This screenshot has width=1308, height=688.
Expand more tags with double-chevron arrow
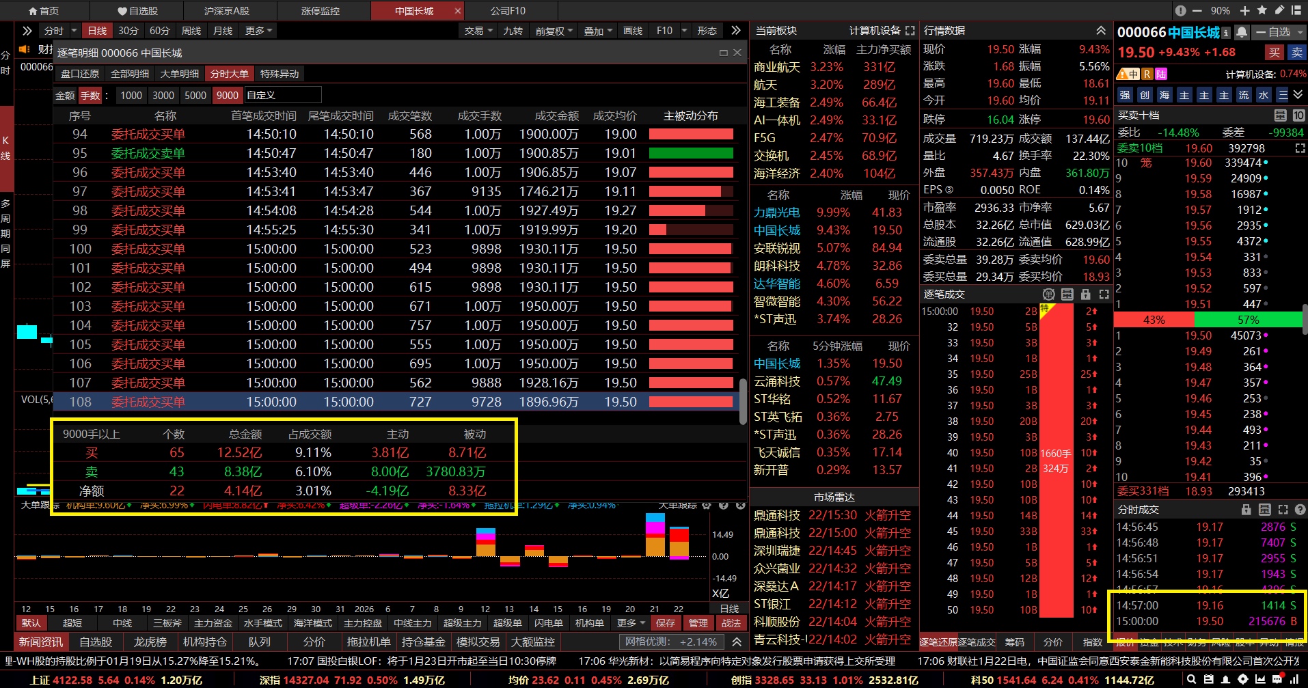[x=1298, y=95]
